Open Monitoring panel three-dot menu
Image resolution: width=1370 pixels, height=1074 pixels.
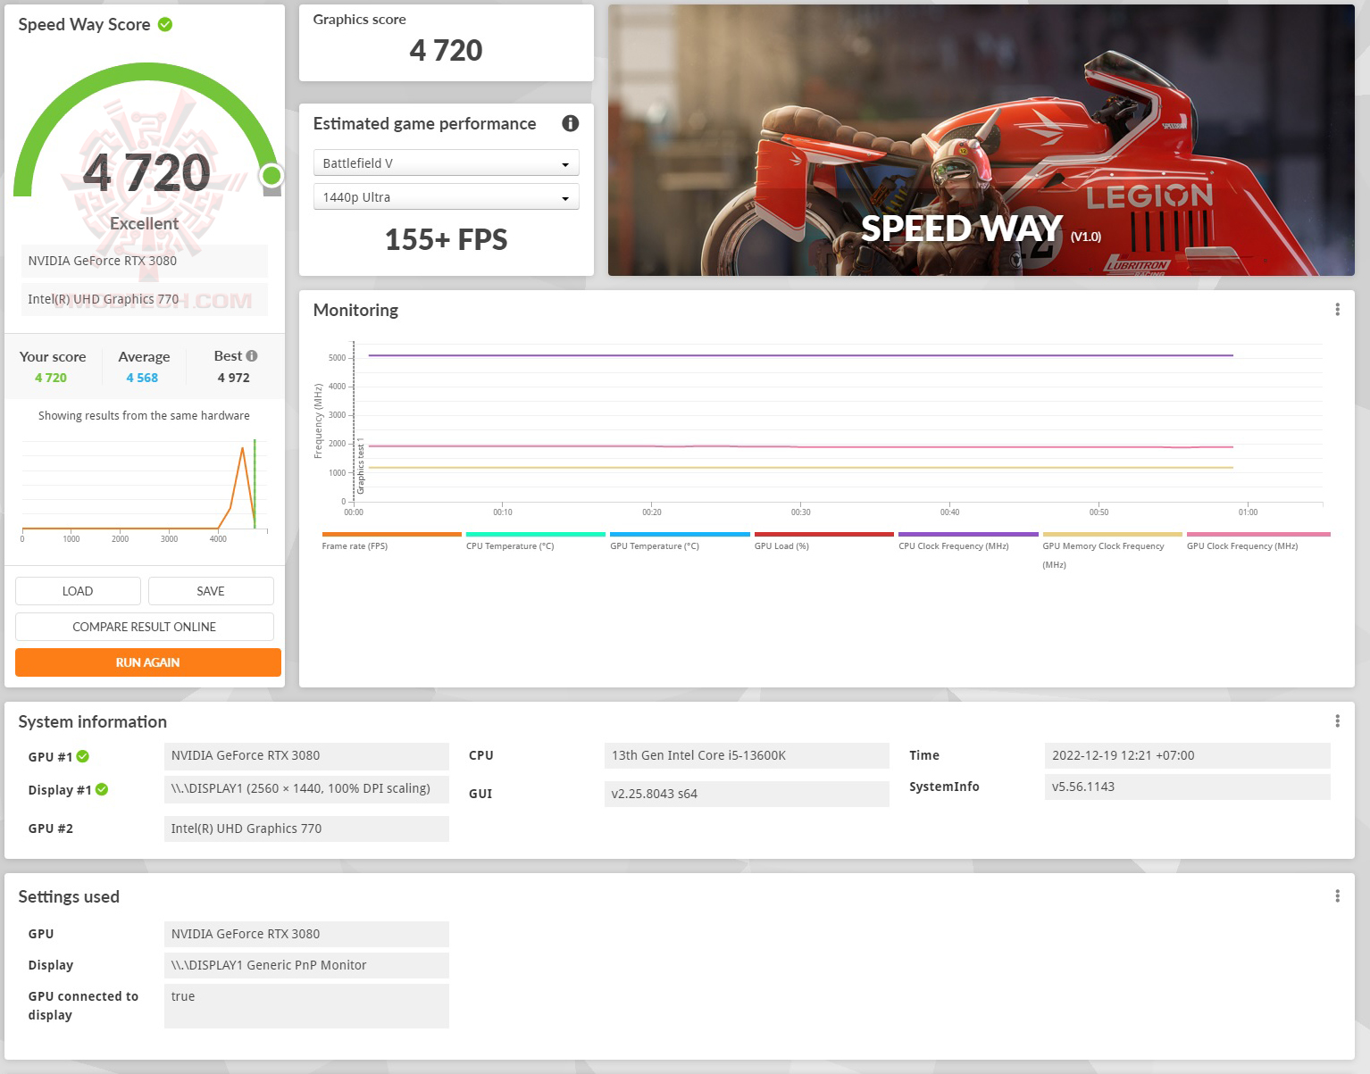point(1337,309)
